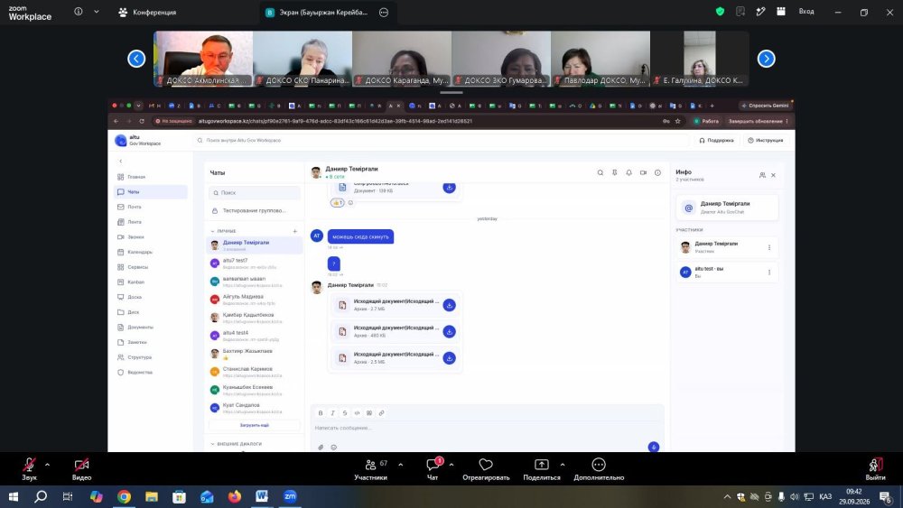Image resolution: width=903 pixels, height=508 pixels.
Task: Open Конференция tab in Zoom title bar
Action: 147,12
